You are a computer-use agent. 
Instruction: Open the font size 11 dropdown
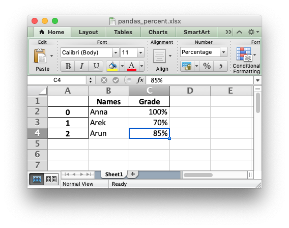coord(140,52)
